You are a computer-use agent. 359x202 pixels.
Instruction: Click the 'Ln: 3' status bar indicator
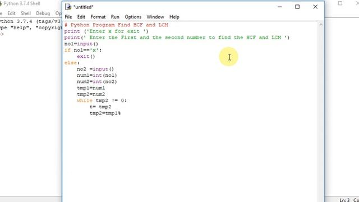coord(344,200)
